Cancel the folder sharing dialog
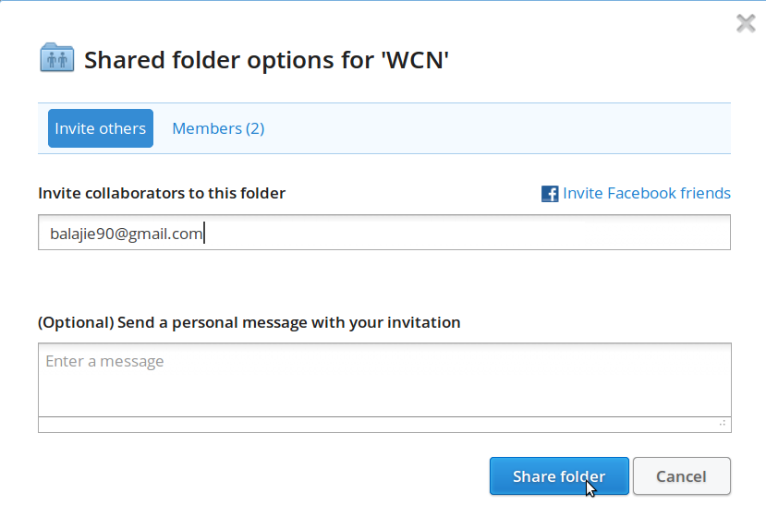Screen dimensions: 766x529 point(682,475)
